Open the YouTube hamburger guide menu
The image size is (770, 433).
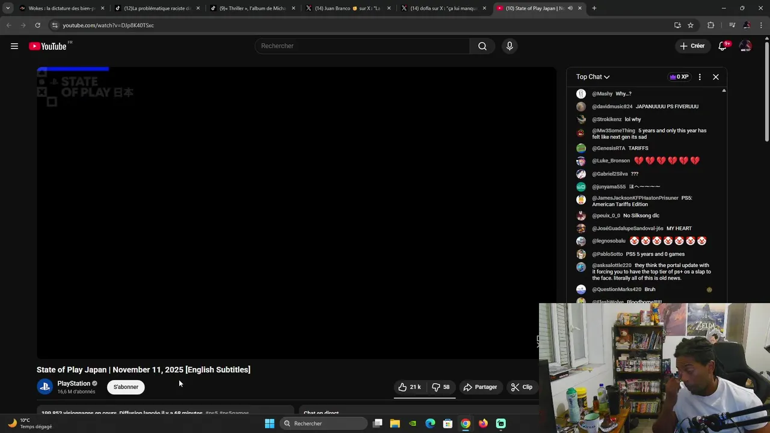point(14,46)
